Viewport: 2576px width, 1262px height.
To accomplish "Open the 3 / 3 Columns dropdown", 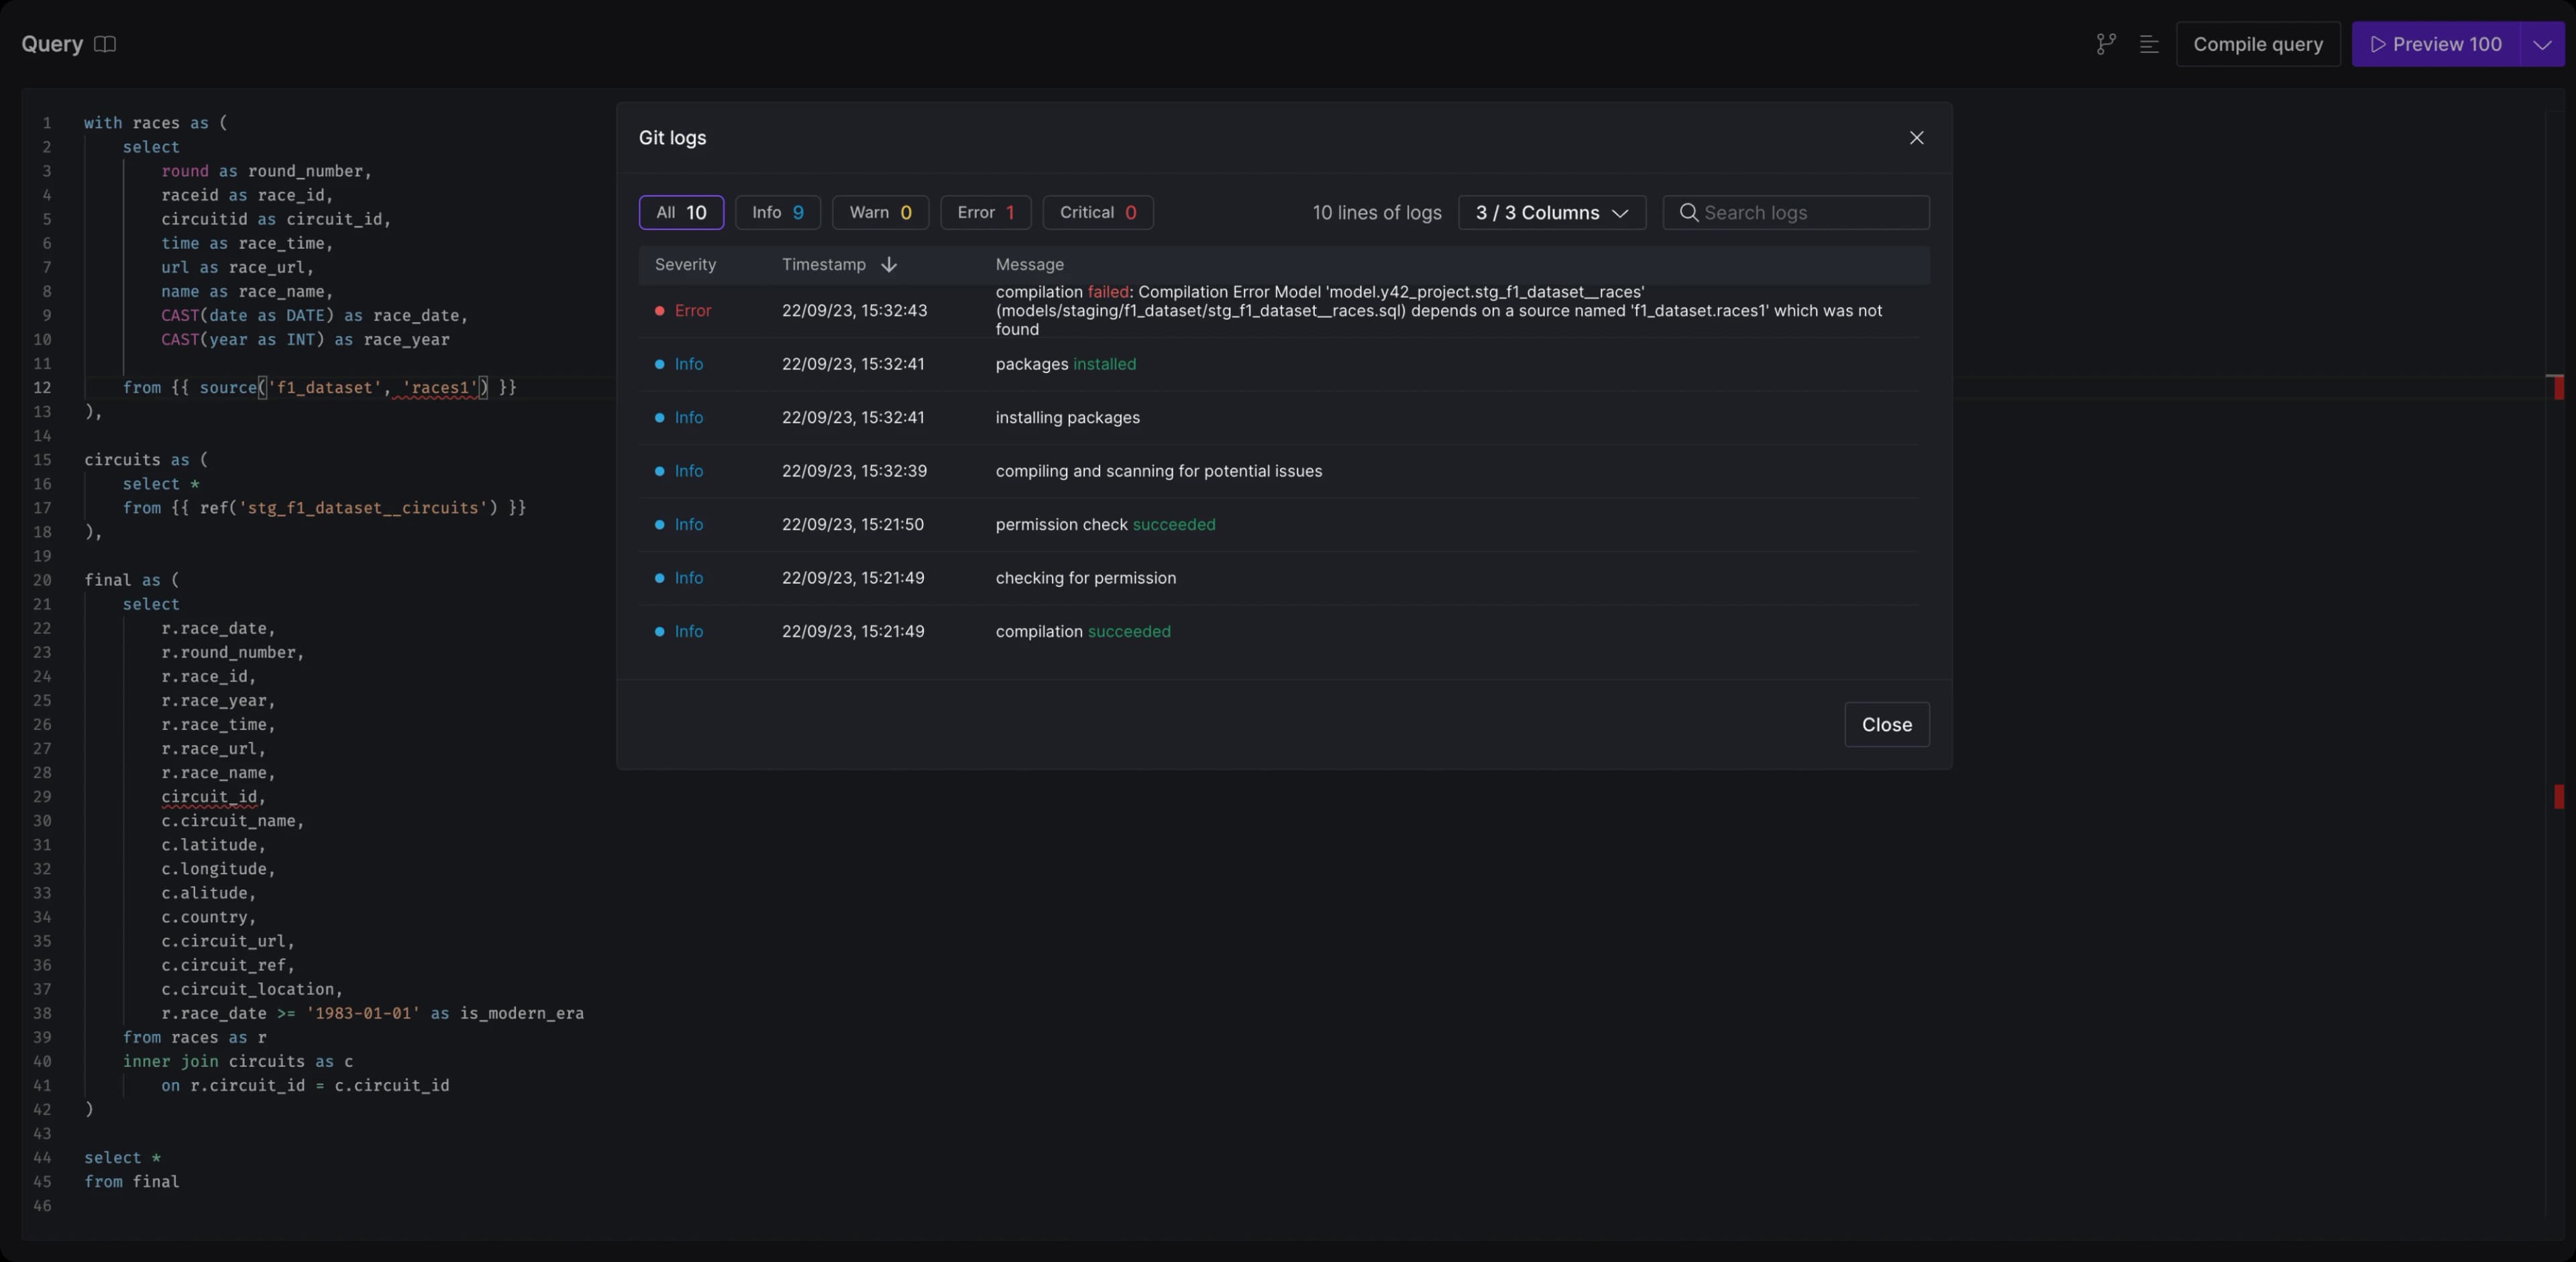I will tap(1551, 213).
